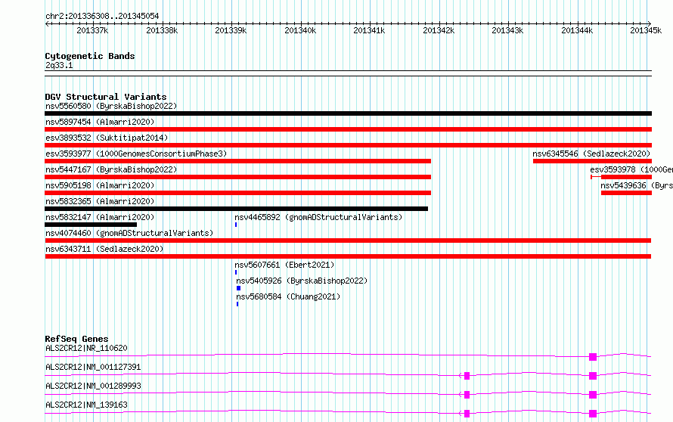This screenshot has height=422, width=673.
Task: Select the red bar under nsv6343711
Action: click(x=348, y=256)
